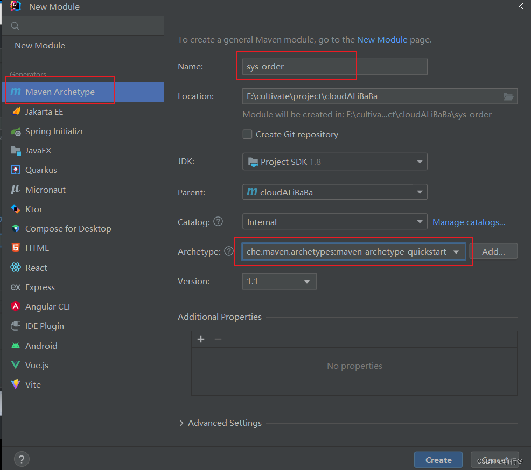Image resolution: width=531 pixels, height=470 pixels.
Task: Click the New Module page link
Action: pyautogui.click(x=382, y=40)
